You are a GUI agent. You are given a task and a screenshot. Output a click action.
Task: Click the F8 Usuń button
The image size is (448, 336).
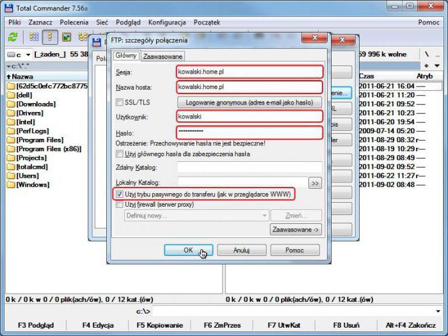346,325
